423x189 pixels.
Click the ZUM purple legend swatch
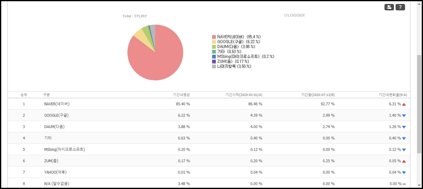(x=214, y=62)
